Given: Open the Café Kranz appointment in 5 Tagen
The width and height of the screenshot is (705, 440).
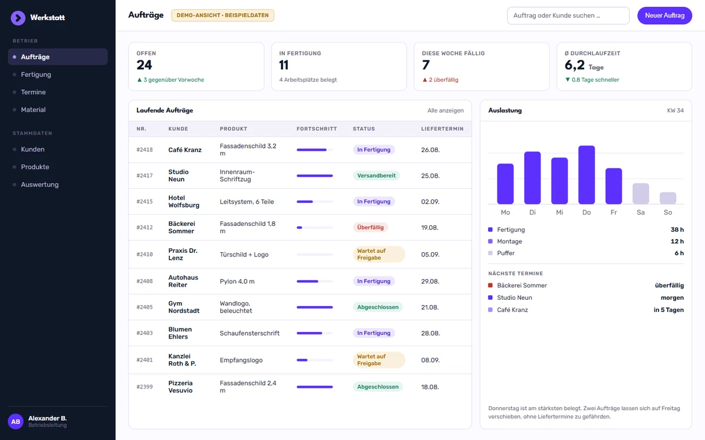Looking at the screenshot, I should click(586, 310).
